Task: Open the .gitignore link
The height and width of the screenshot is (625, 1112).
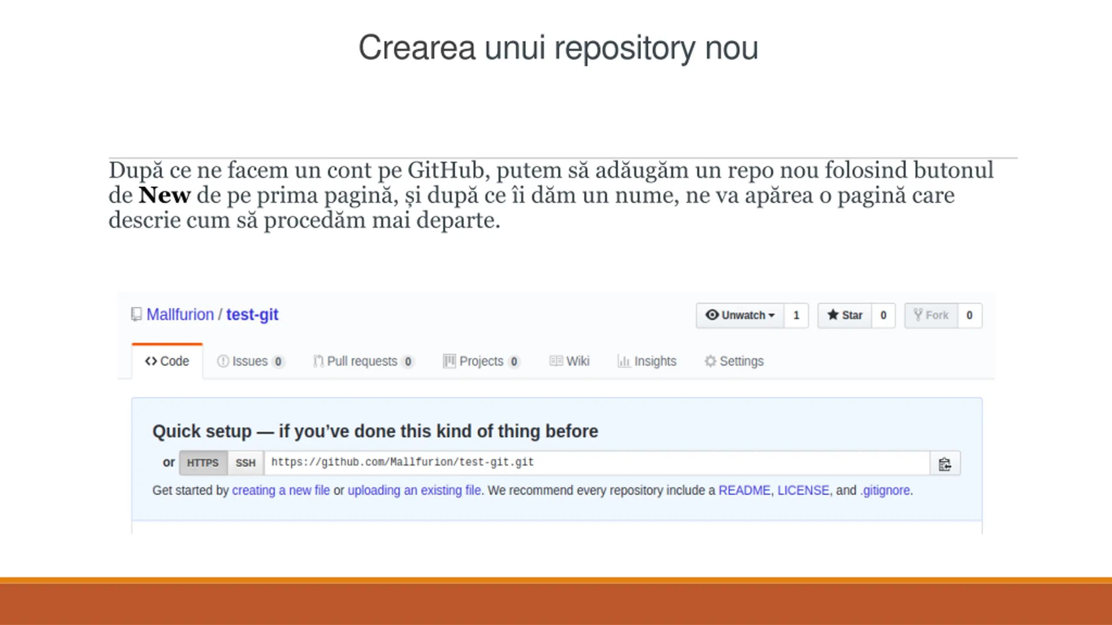Action: 885,490
